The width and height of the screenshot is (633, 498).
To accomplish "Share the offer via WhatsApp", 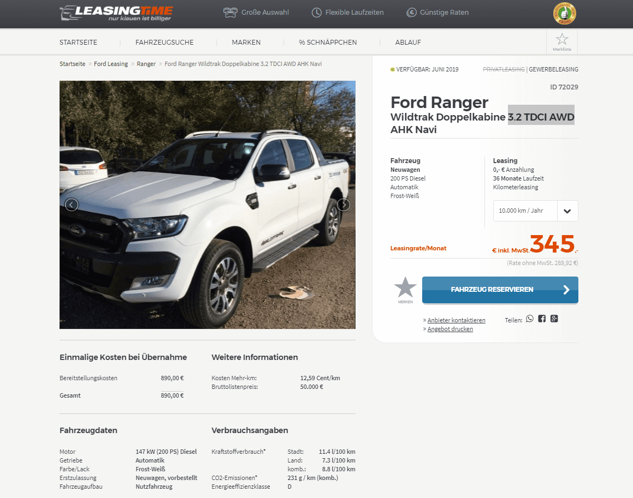I will pos(530,319).
